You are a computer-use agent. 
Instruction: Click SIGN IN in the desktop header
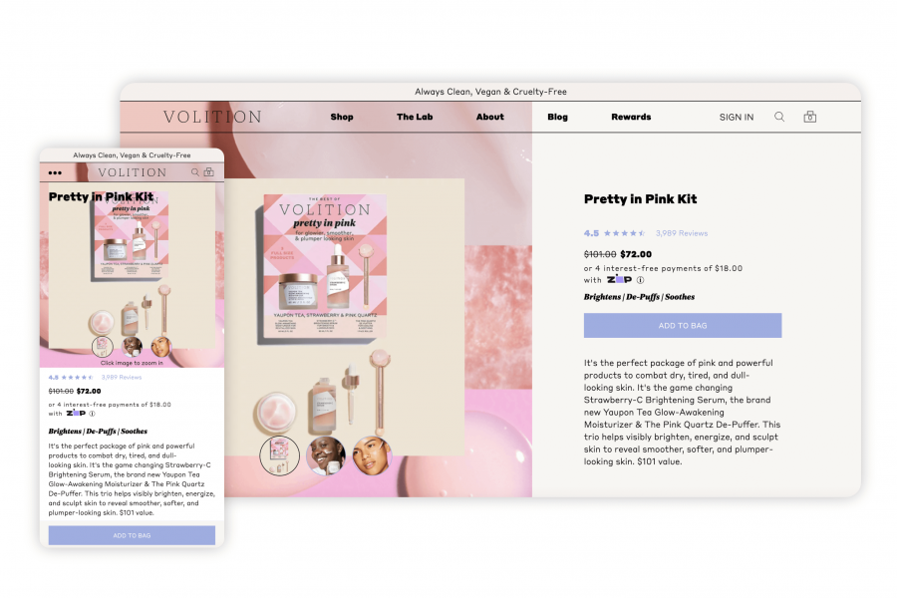tap(737, 117)
